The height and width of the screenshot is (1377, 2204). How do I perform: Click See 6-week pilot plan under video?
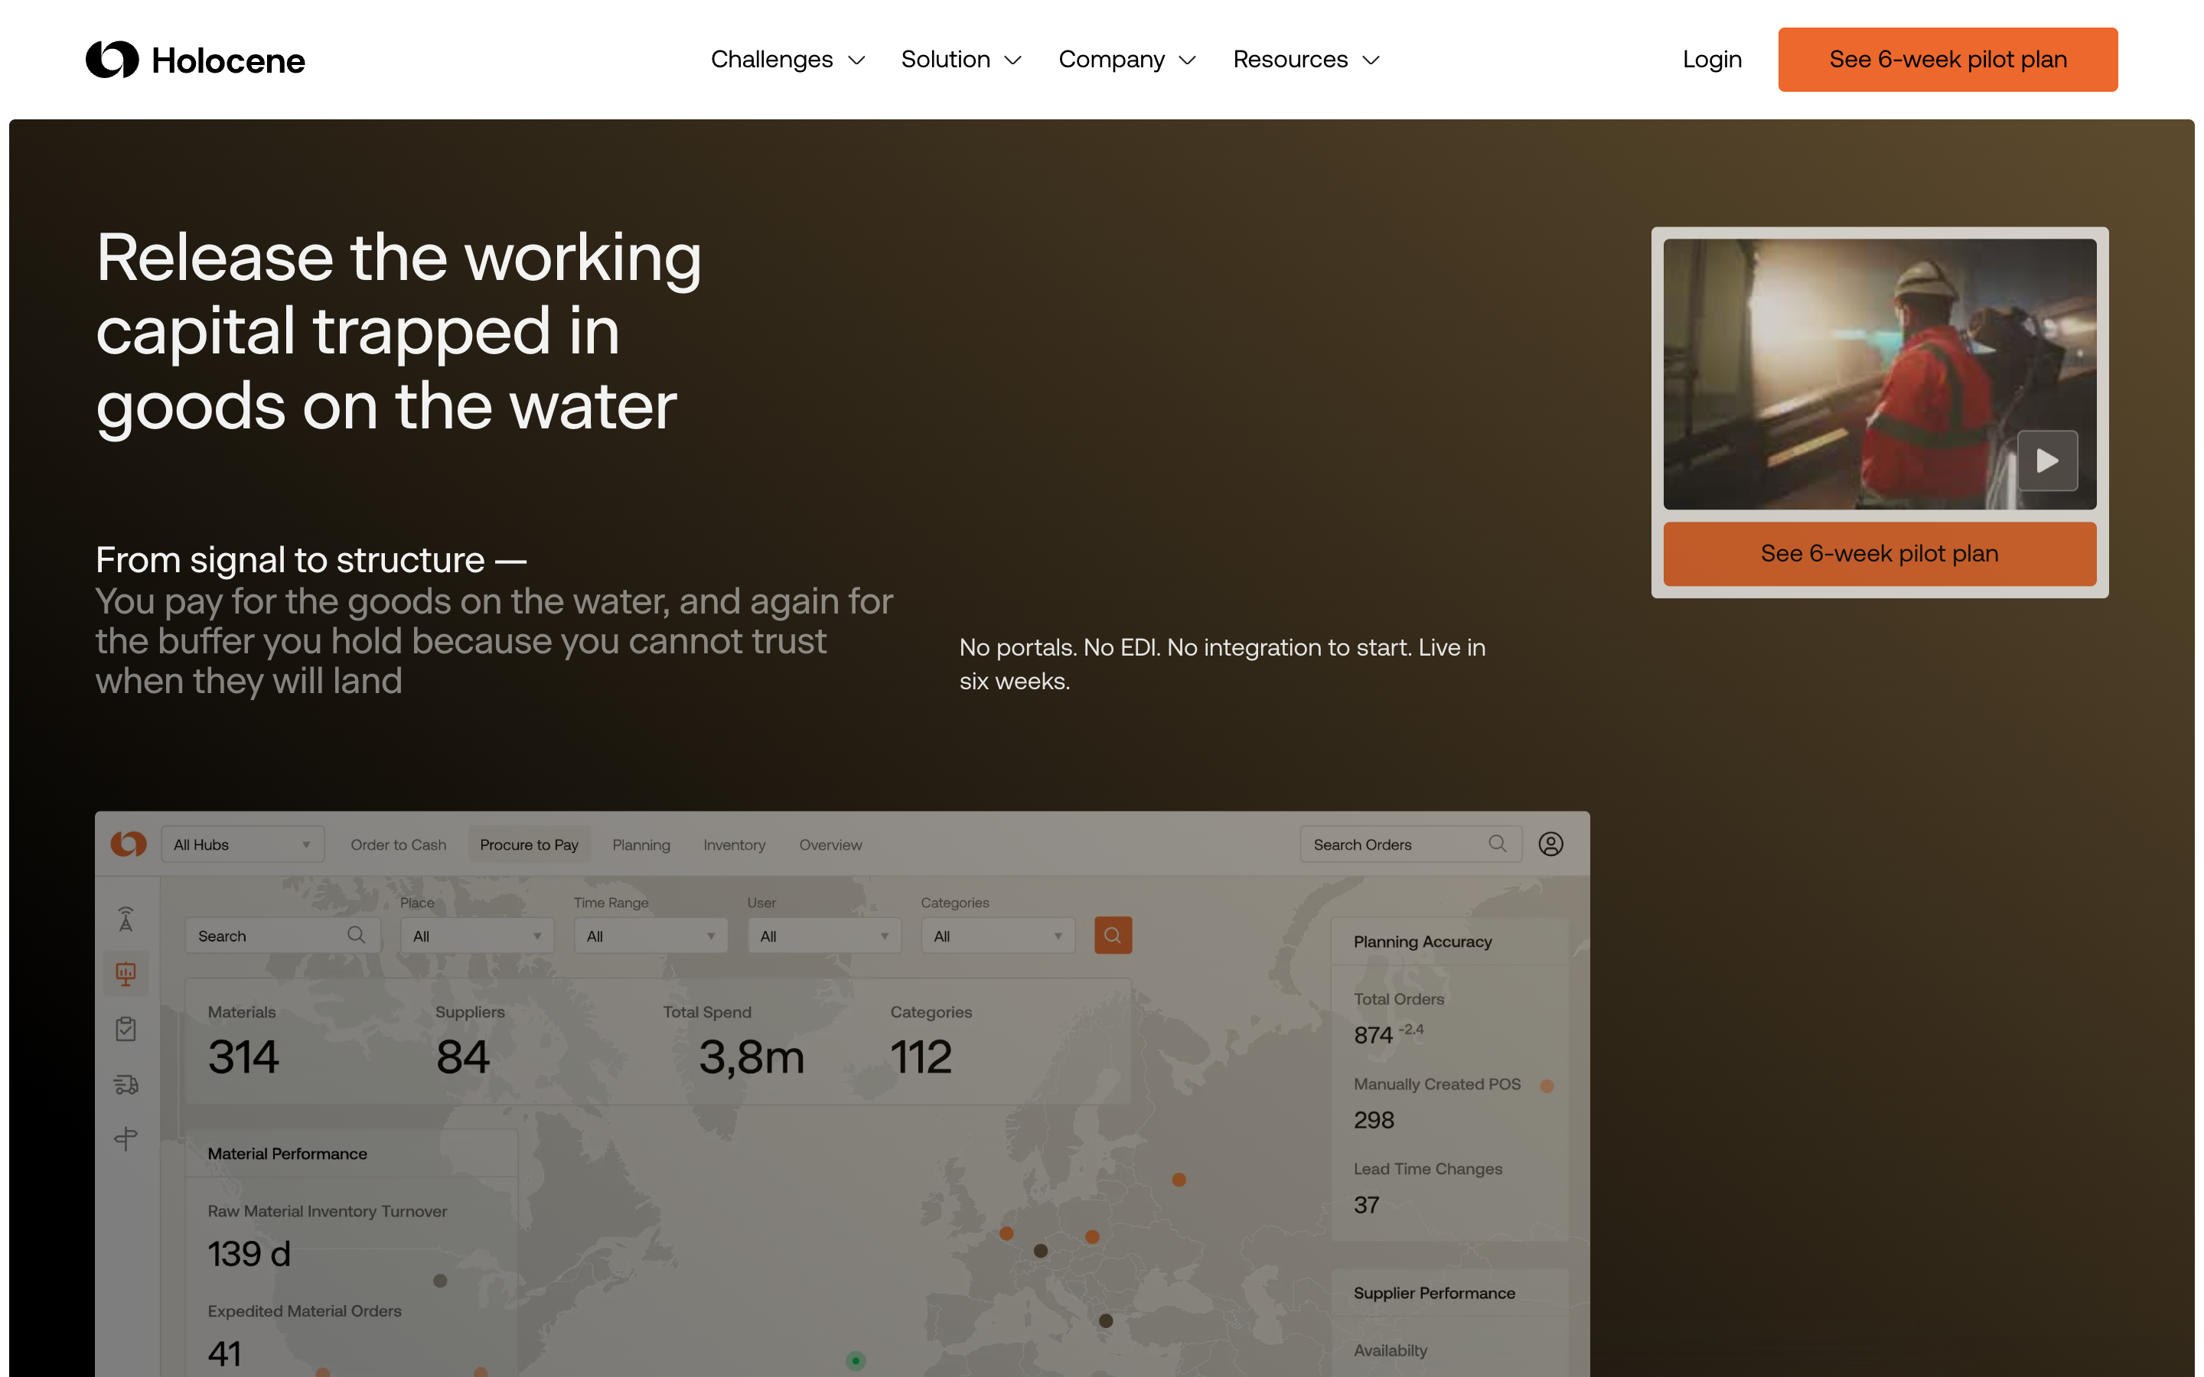1879,554
